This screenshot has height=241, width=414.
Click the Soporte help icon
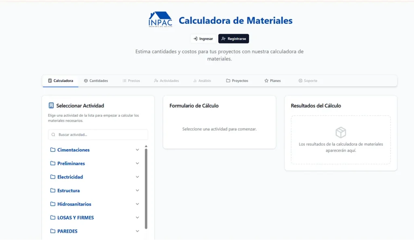coord(300,81)
